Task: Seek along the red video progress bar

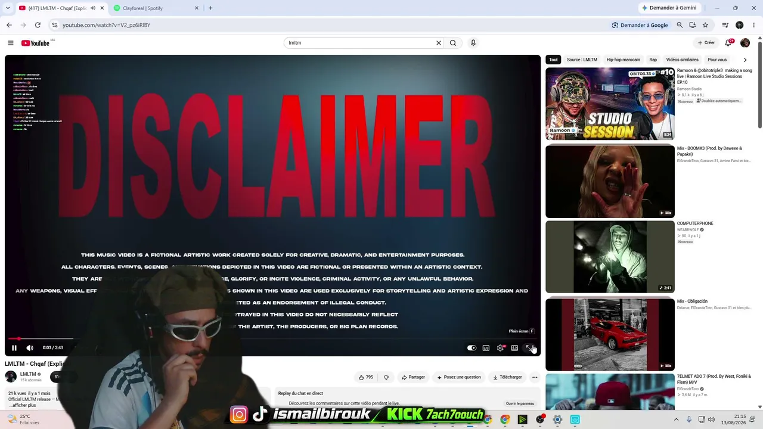Action: (272, 338)
